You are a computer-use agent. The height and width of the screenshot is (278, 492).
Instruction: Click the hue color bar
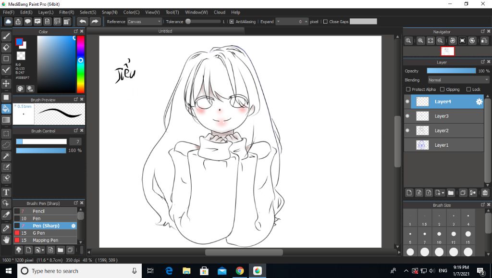click(x=81, y=64)
